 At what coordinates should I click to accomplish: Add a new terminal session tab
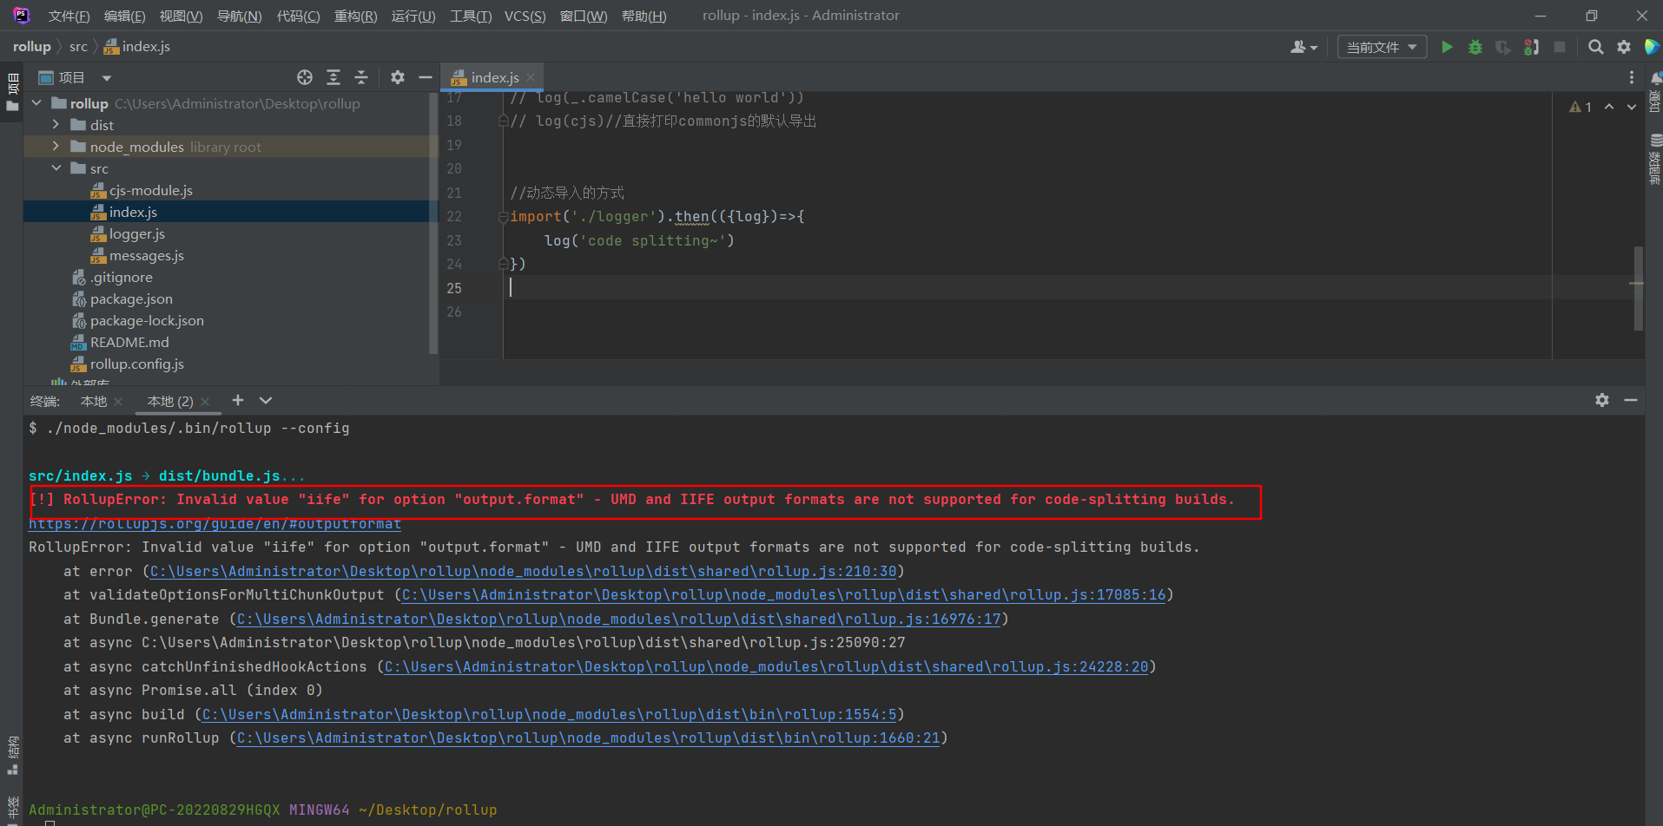point(238,400)
